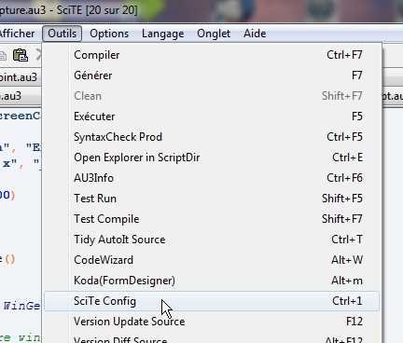The image size is (403, 343).
Task: Open the Afficher menu
Action: pos(17,34)
